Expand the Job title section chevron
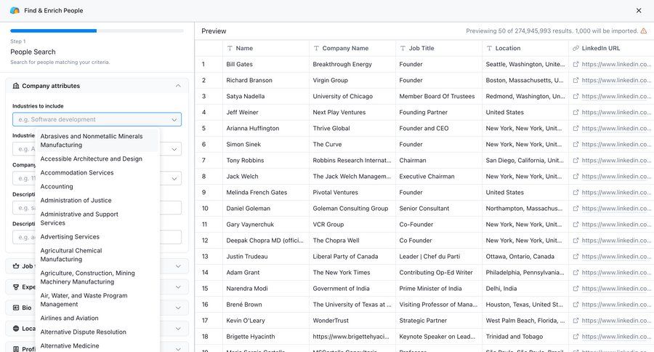Viewport: 654px width, 352px height. pyautogui.click(x=178, y=266)
